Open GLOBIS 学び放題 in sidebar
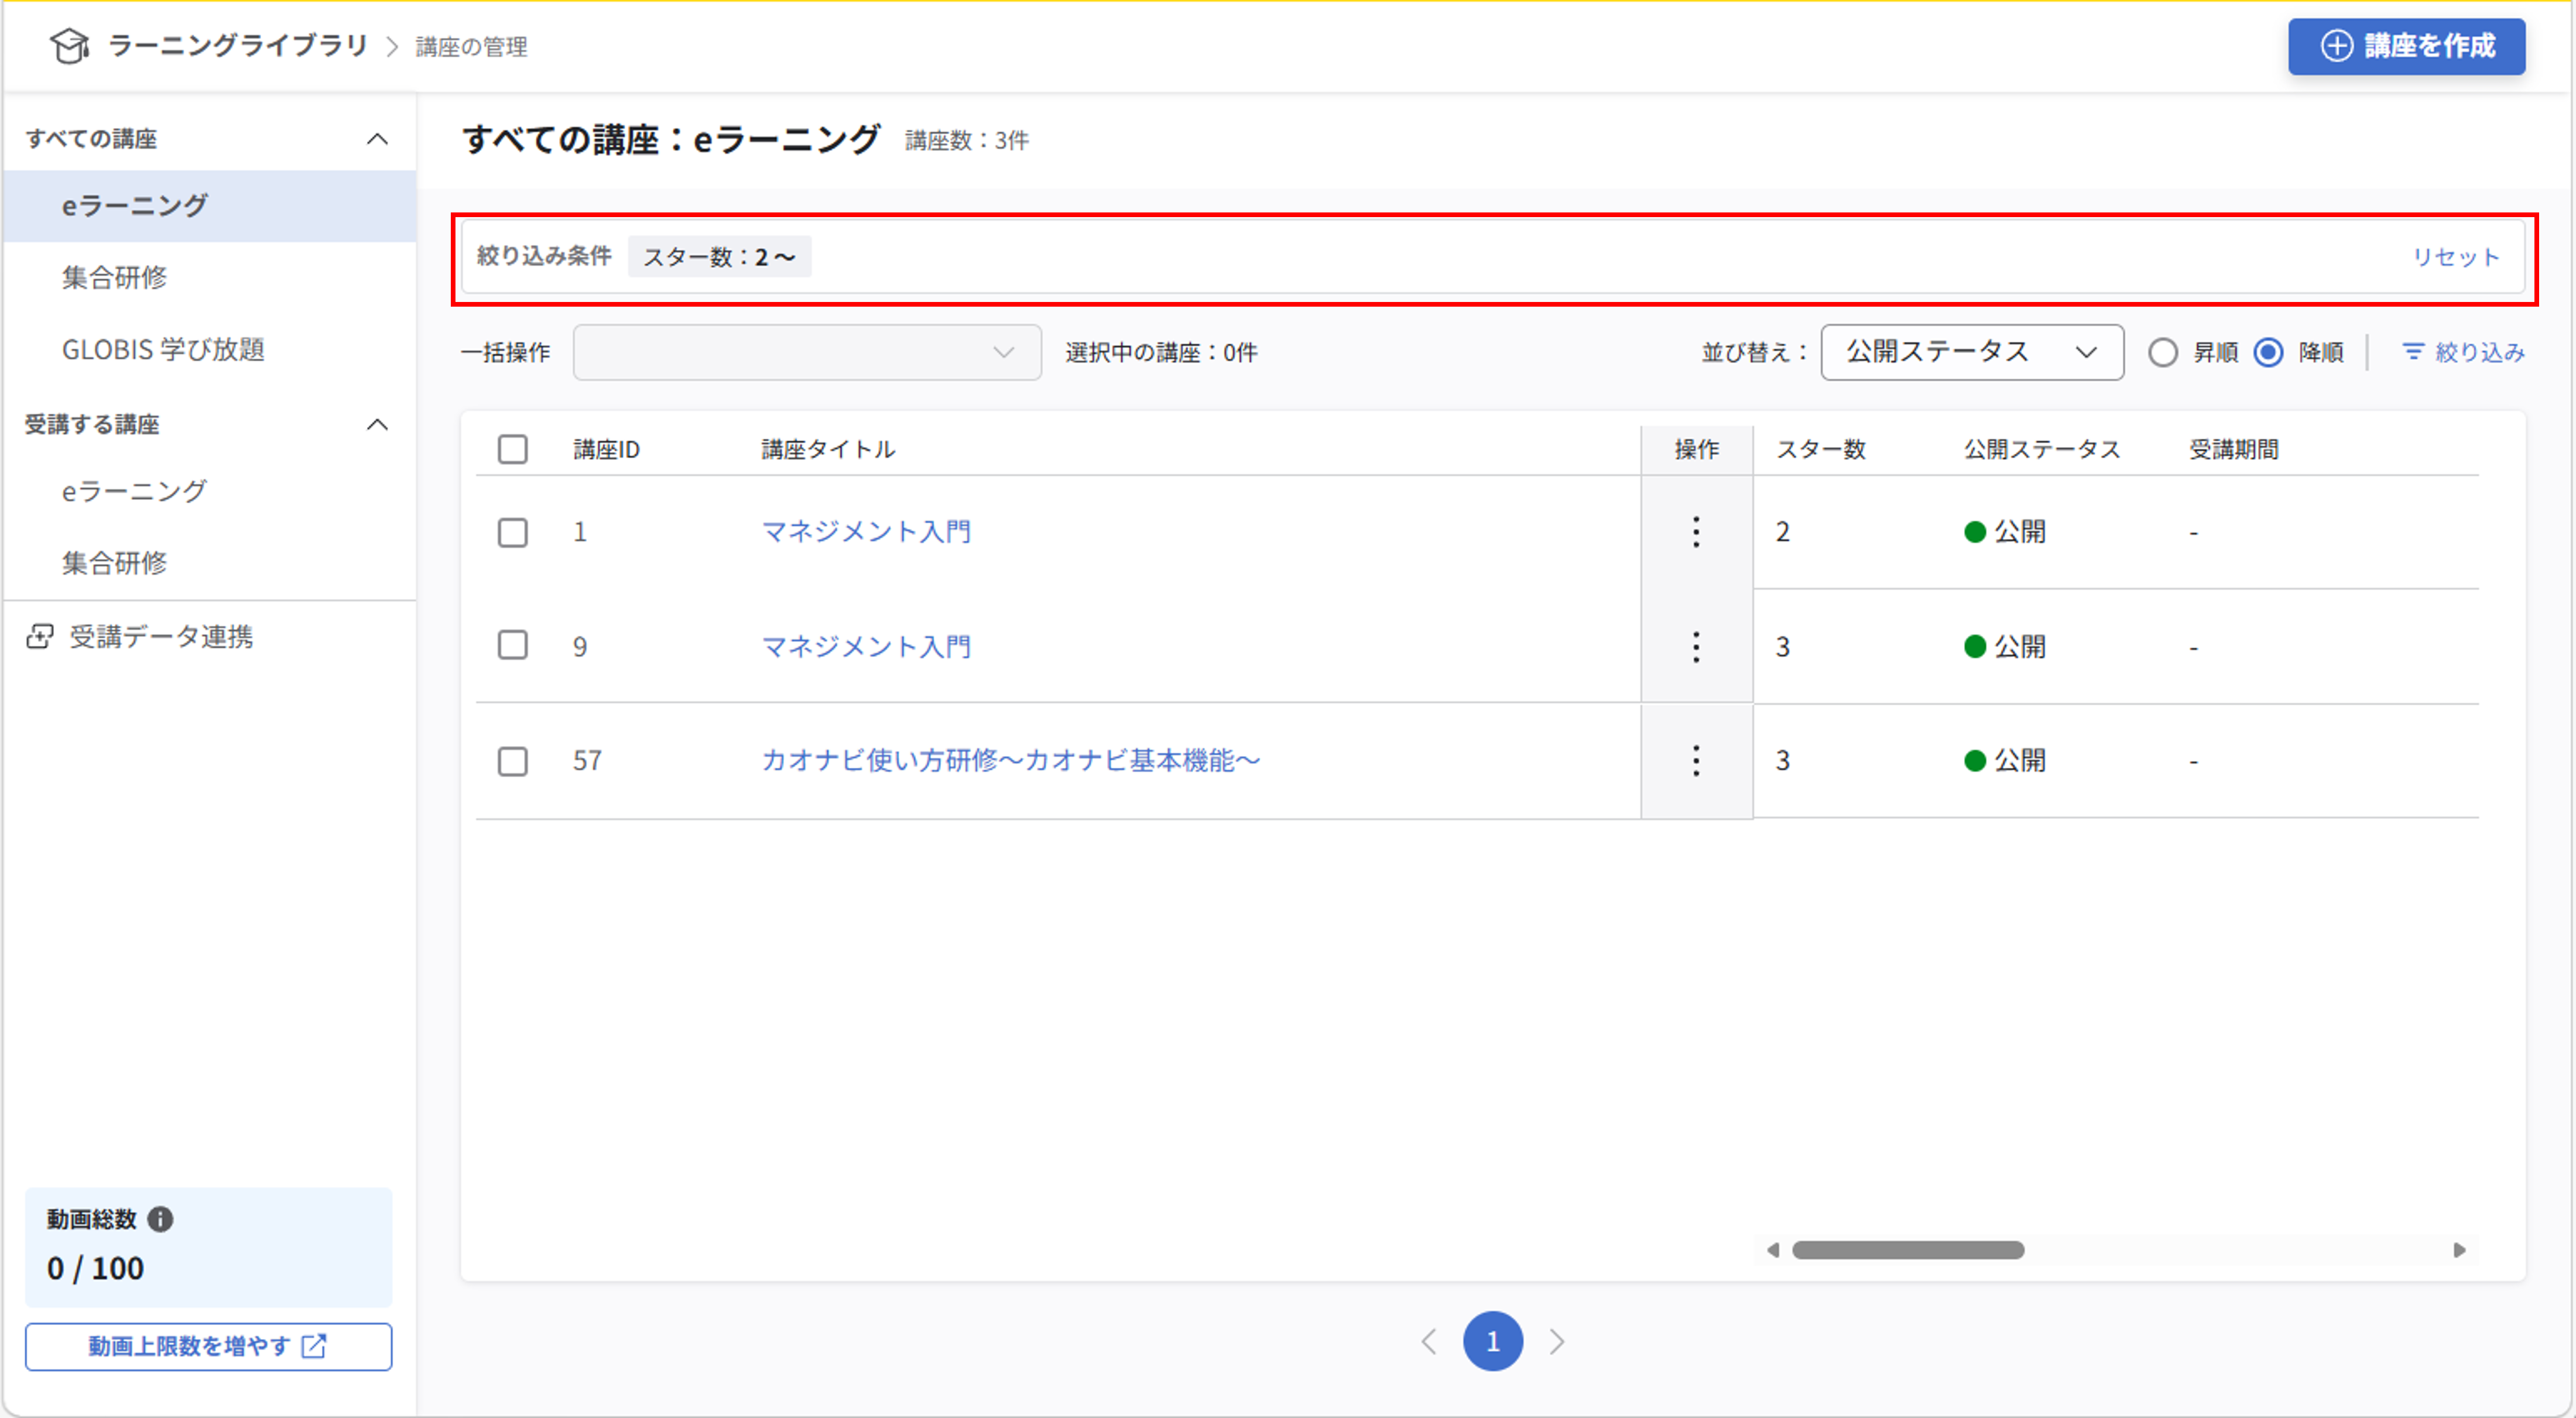The height and width of the screenshot is (1418, 2576). 209,350
